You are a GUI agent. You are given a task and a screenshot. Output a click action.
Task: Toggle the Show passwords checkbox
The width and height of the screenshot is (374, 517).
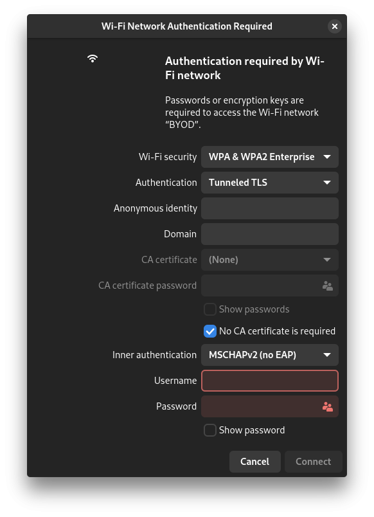210,309
